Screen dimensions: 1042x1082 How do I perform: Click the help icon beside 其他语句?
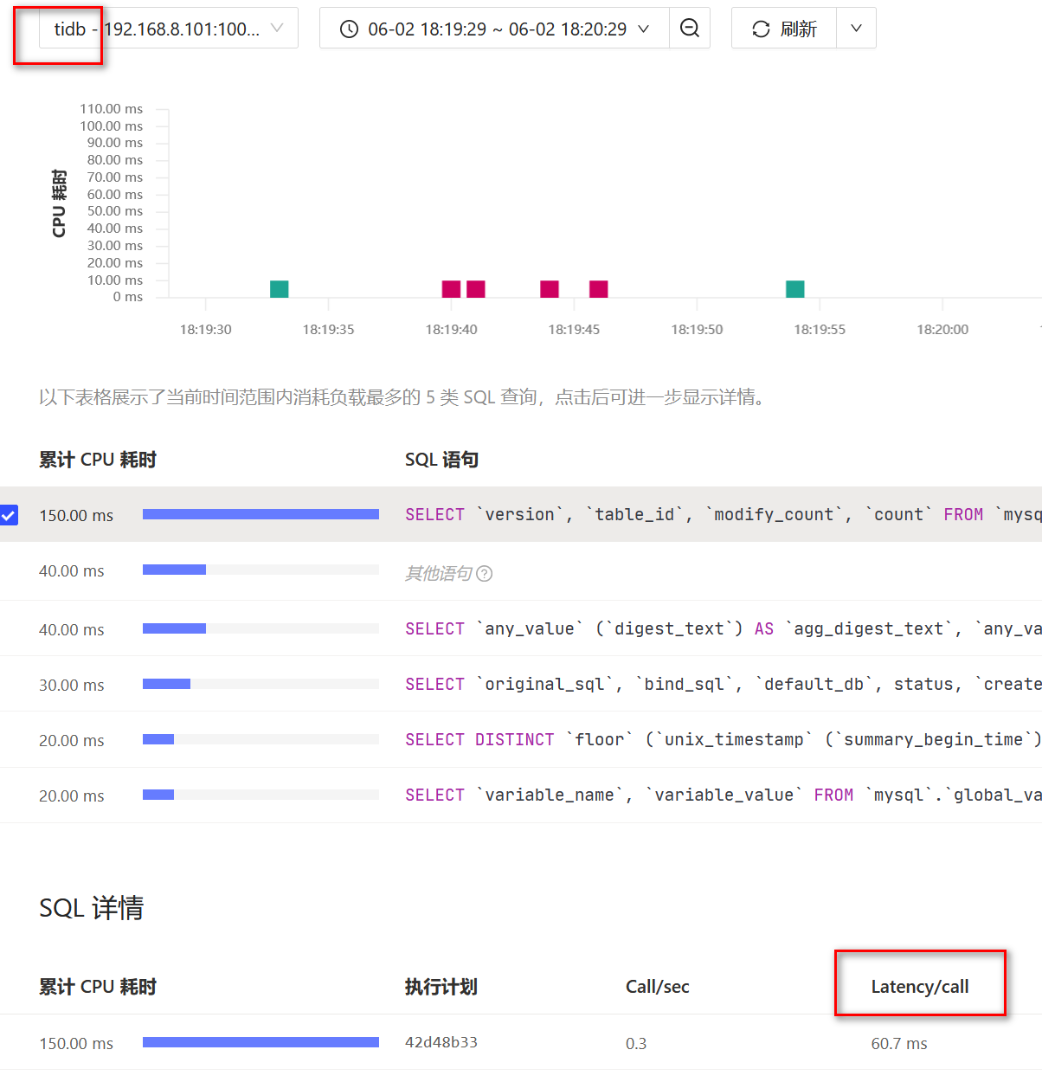tap(485, 573)
